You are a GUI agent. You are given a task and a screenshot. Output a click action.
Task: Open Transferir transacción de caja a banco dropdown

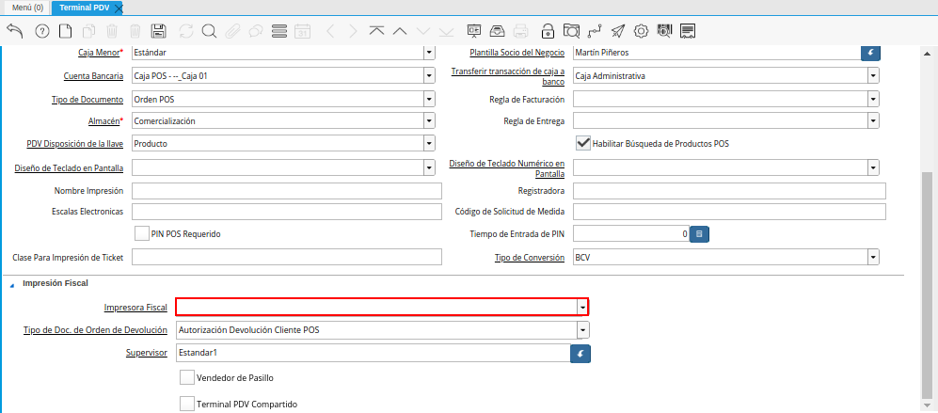(x=874, y=76)
